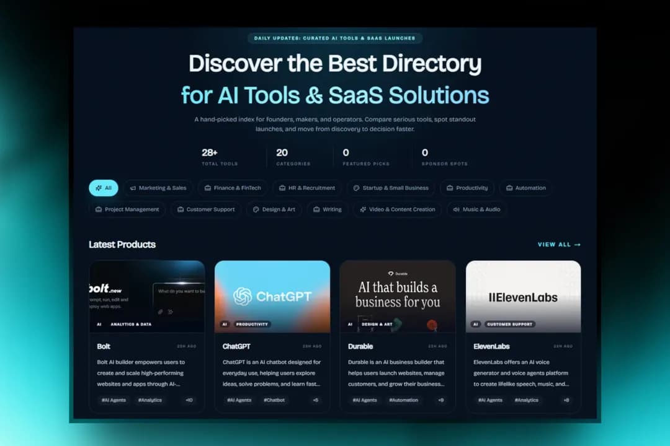Open the ChatGPT product title
Image resolution: width=670 pixels, height=446 pixels.
click(236, 346)
